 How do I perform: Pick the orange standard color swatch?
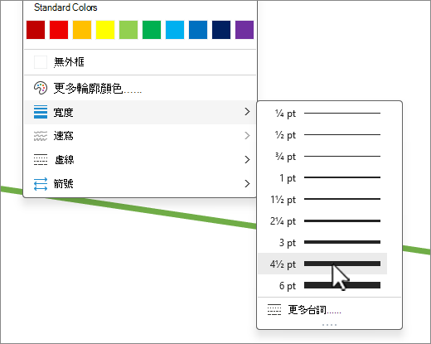coord(82,30)
